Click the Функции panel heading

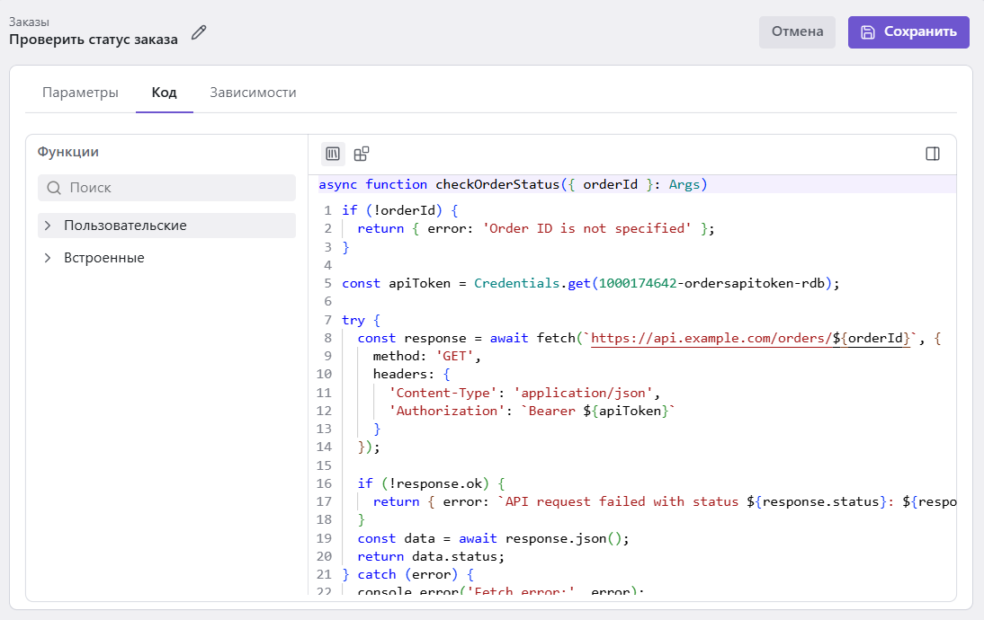68,152
